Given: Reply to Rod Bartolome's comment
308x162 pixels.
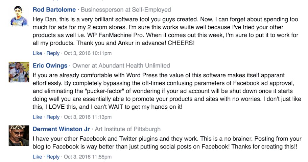Looking at the screenshot, I should [x=53, y=53].
